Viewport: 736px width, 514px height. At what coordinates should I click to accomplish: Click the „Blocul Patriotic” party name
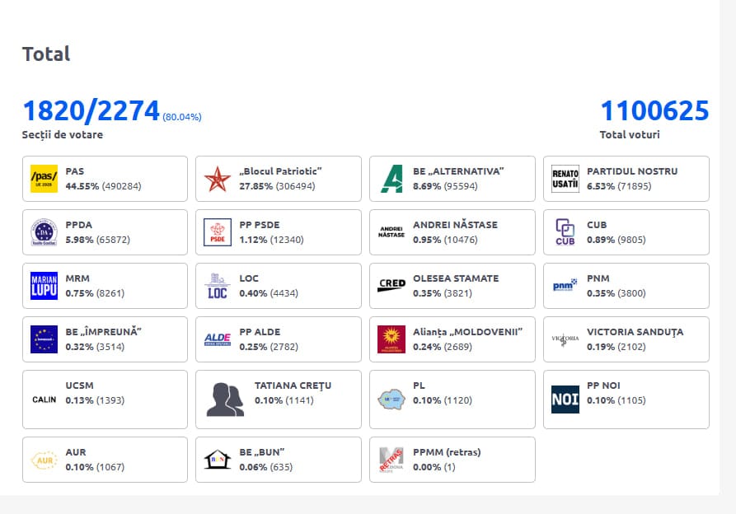click(281, 171)
